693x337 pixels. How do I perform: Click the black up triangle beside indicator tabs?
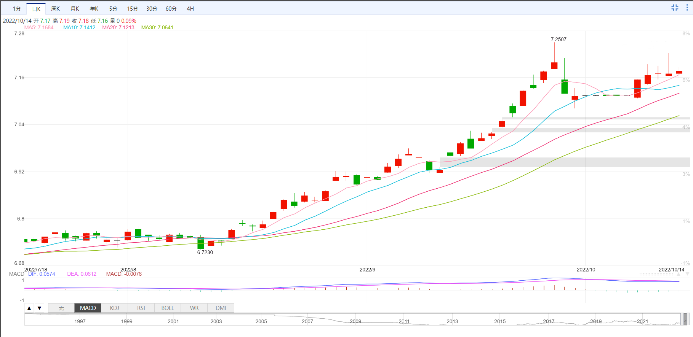point(29,308)
